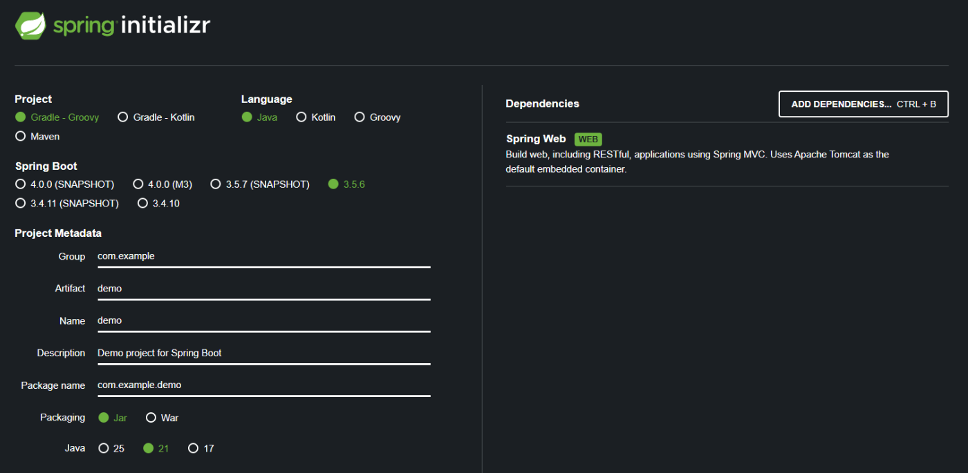The height and width of the screenshot is (473, 968).
Task: Click the Project Metadata heading
Action: [58, 233]
